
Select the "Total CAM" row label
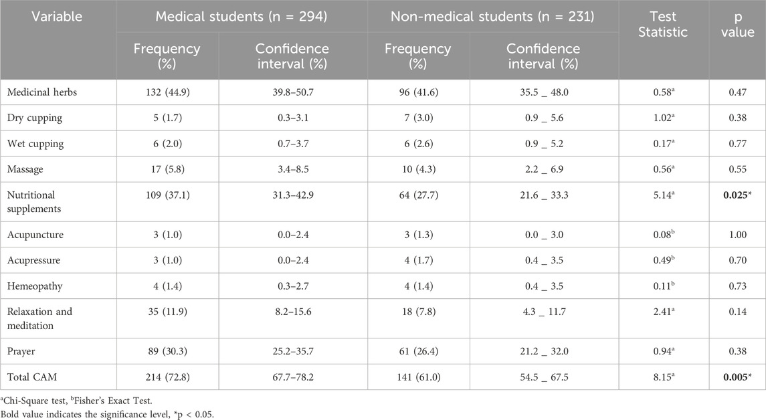(x=31, y=376)
